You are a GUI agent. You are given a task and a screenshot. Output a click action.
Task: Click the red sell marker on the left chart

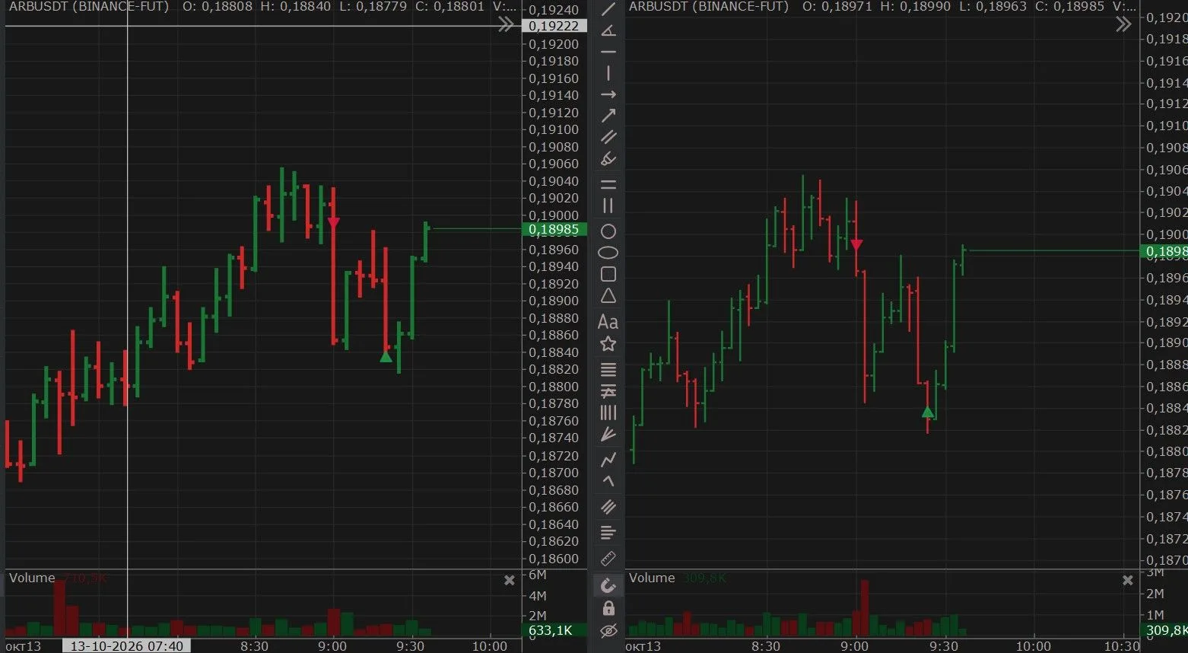(333, 222)
